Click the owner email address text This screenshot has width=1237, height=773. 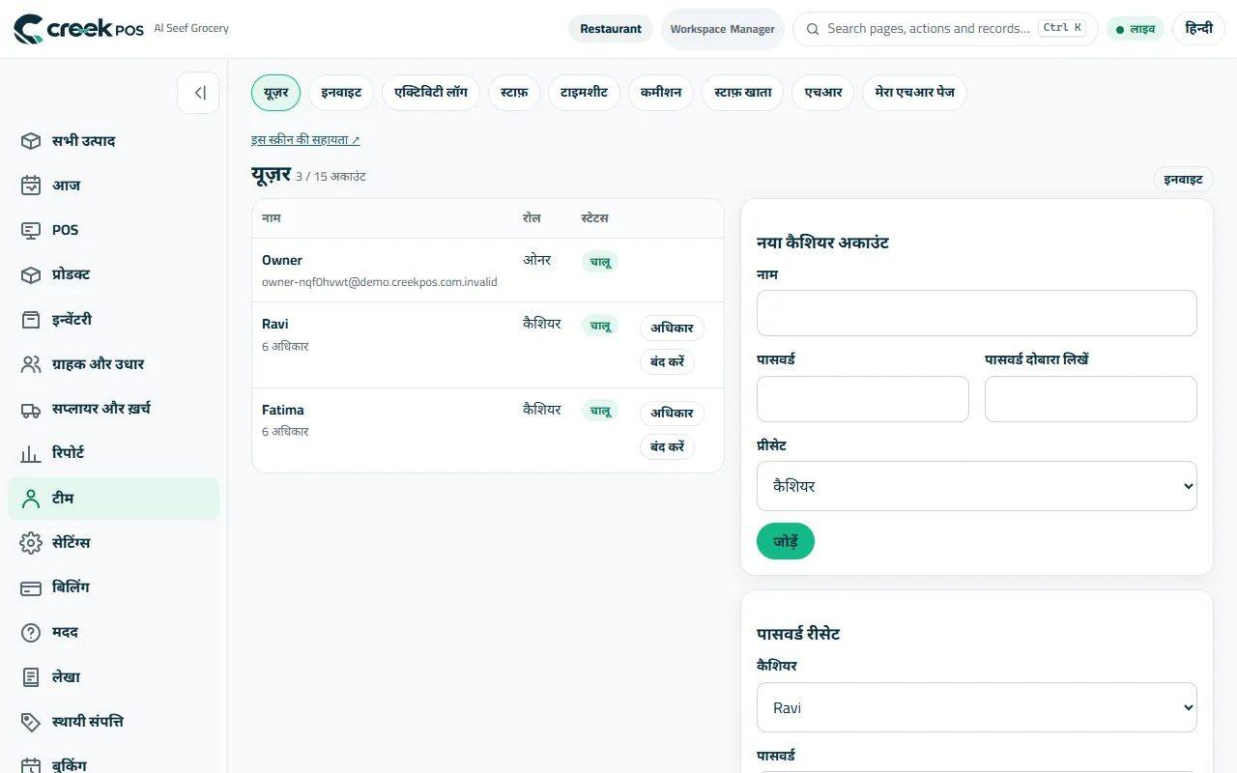tap(380, 282)
